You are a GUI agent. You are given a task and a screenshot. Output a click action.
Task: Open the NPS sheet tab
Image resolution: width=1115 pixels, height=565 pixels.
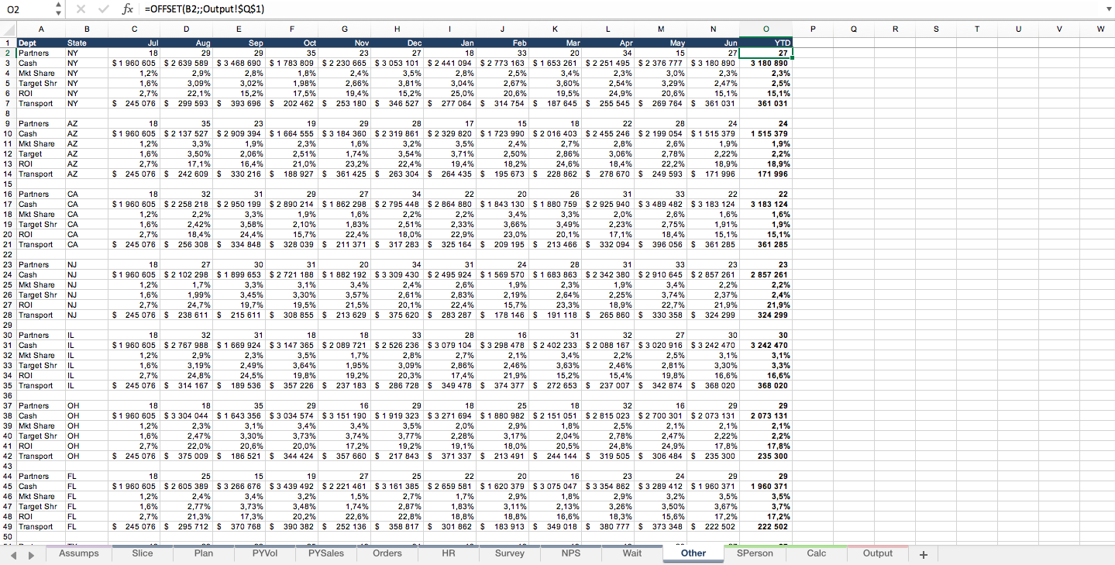point(570,553)
